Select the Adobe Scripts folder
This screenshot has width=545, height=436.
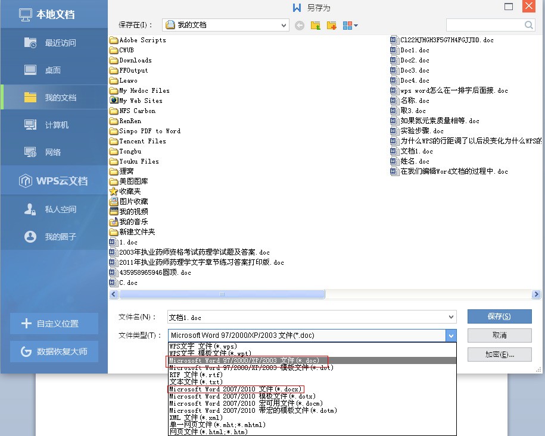pyautogui.click(x=138, y=40)
